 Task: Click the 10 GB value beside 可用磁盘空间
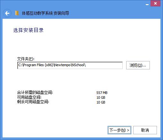[101, 97]
